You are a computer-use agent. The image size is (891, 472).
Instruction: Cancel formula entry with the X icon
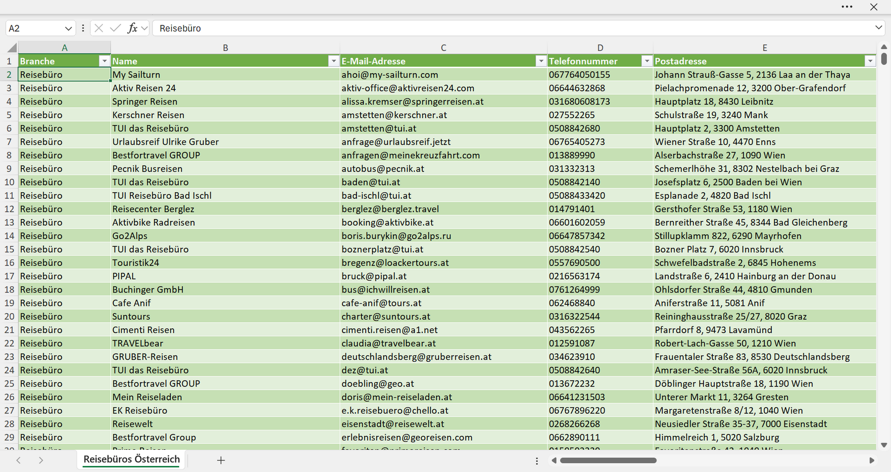coord(99,28)
